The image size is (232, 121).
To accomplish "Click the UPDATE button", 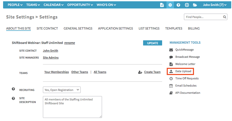I will click(153, 43).
